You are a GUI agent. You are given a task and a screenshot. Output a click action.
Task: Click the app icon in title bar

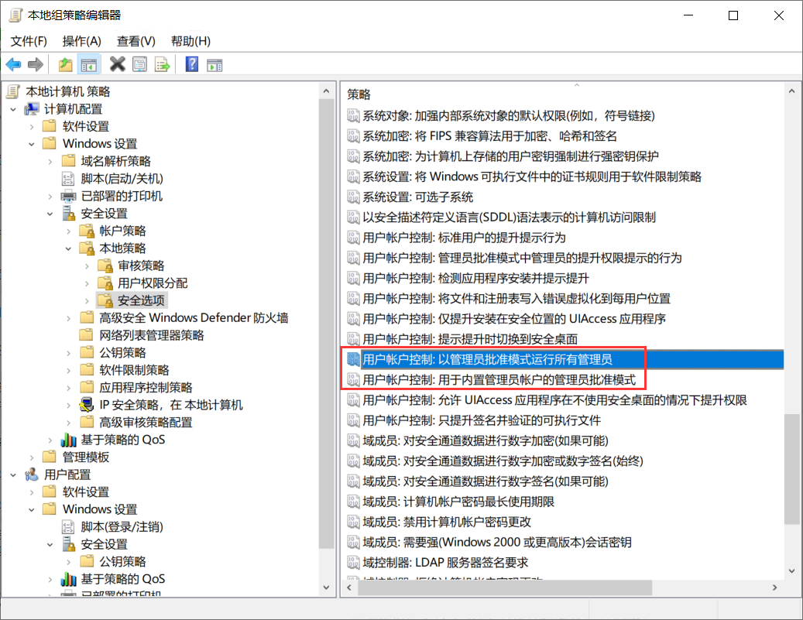pos(15,15)
